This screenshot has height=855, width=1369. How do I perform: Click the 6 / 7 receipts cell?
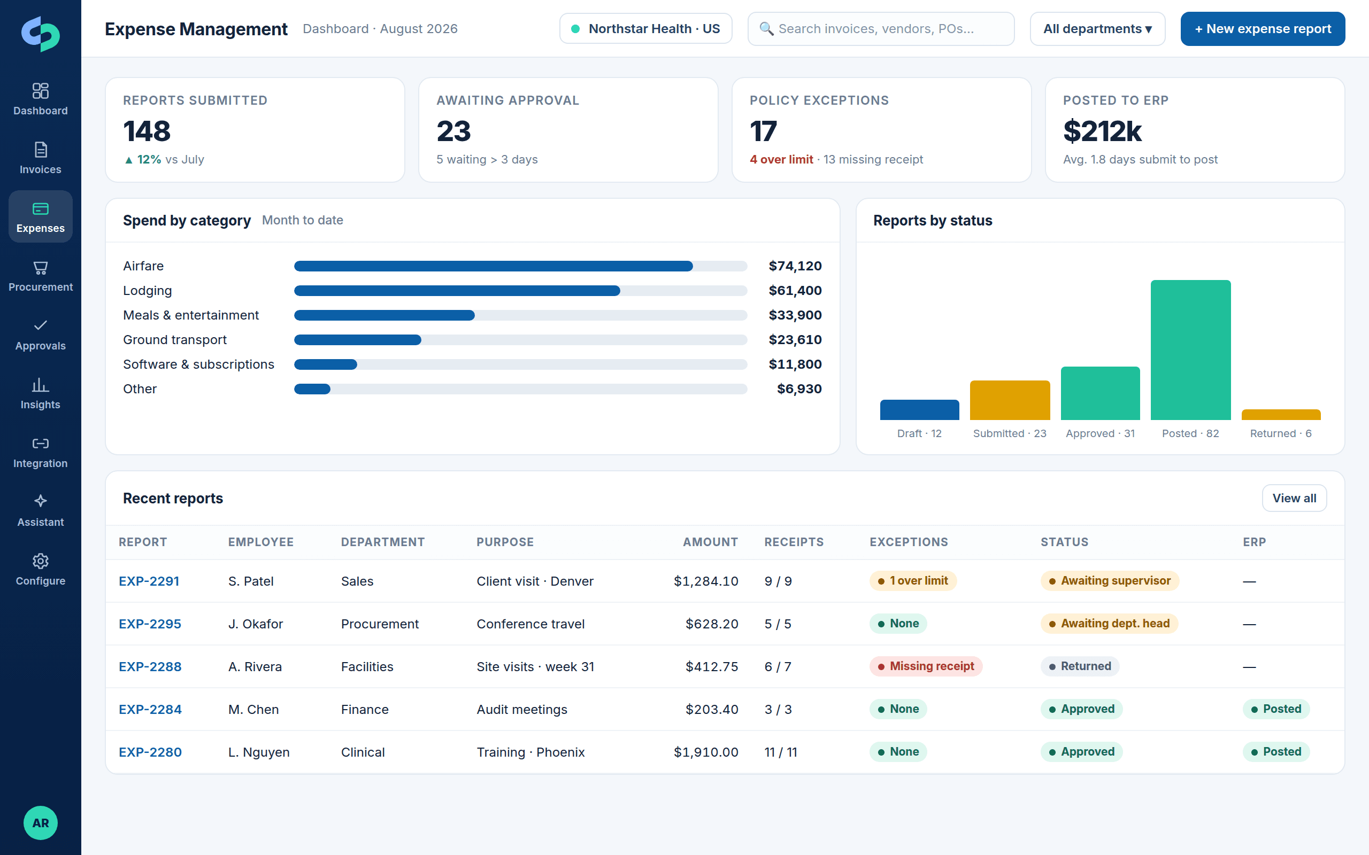[777, 667]
